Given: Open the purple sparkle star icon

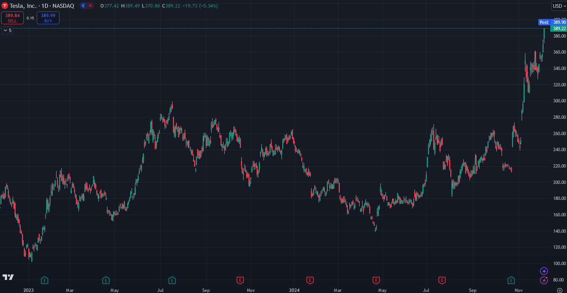Looking at the screenshot, I should [544, 271].
